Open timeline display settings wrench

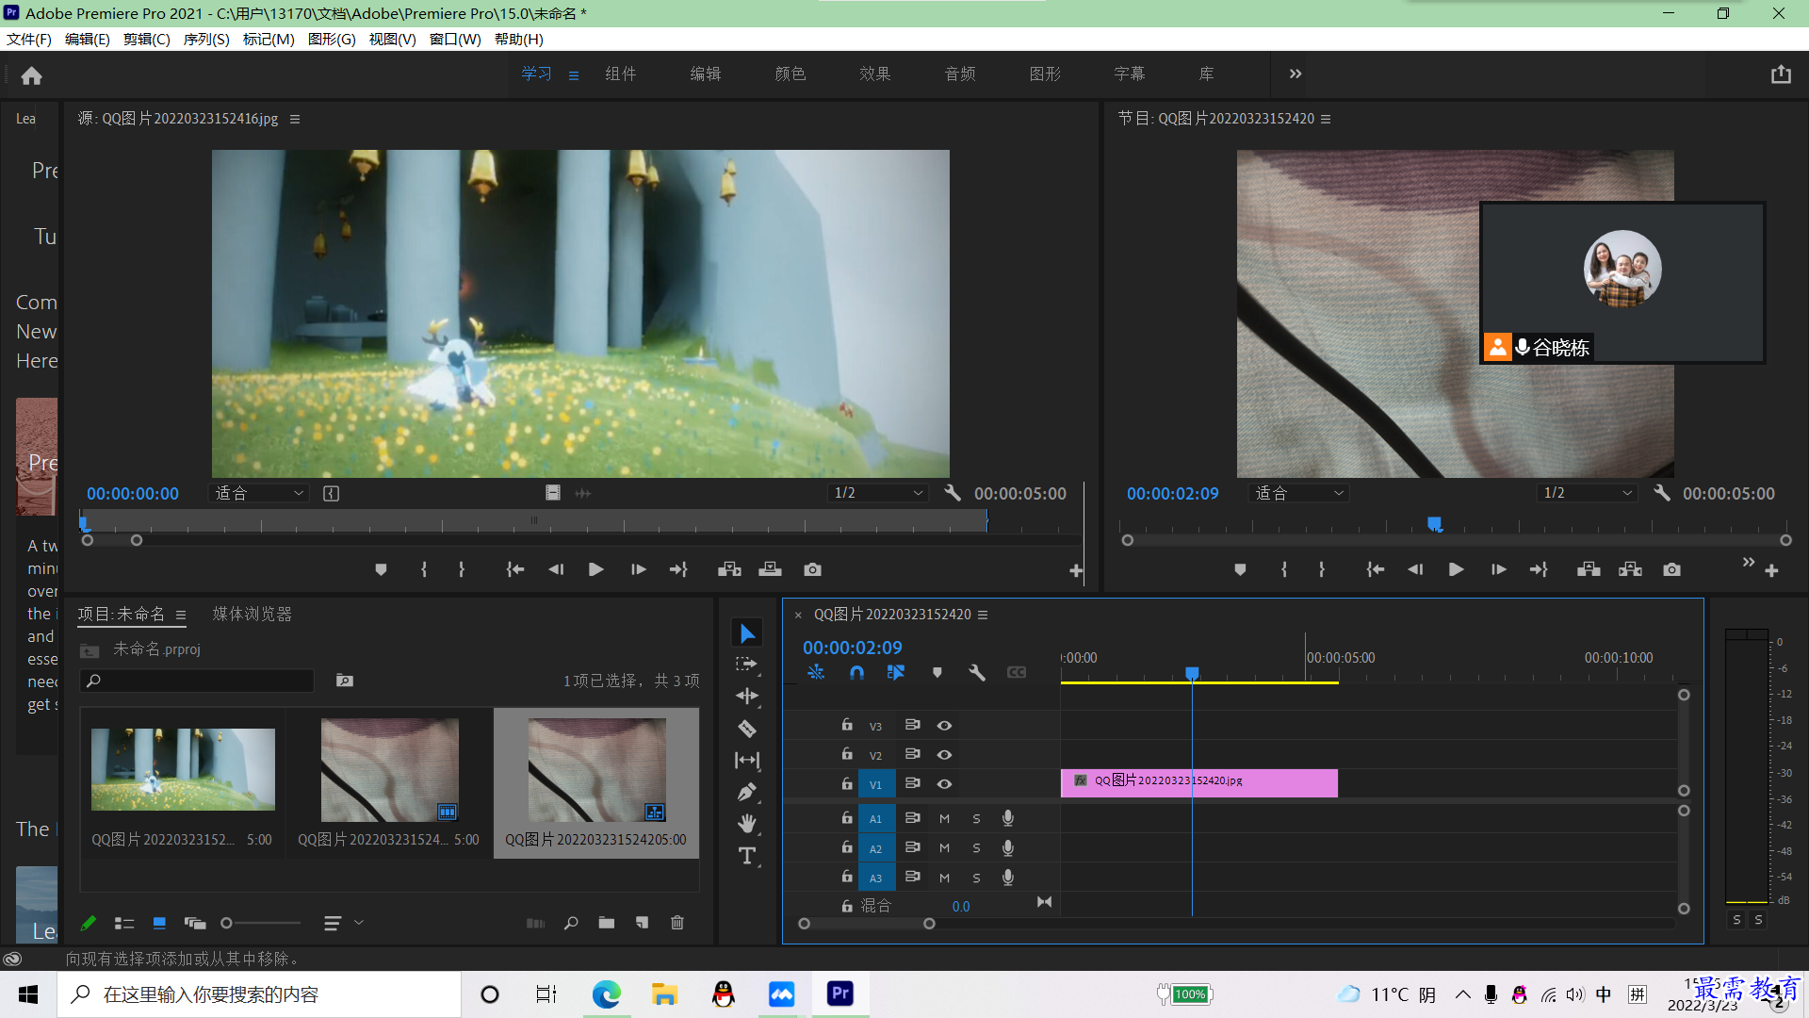click(977, 672)
